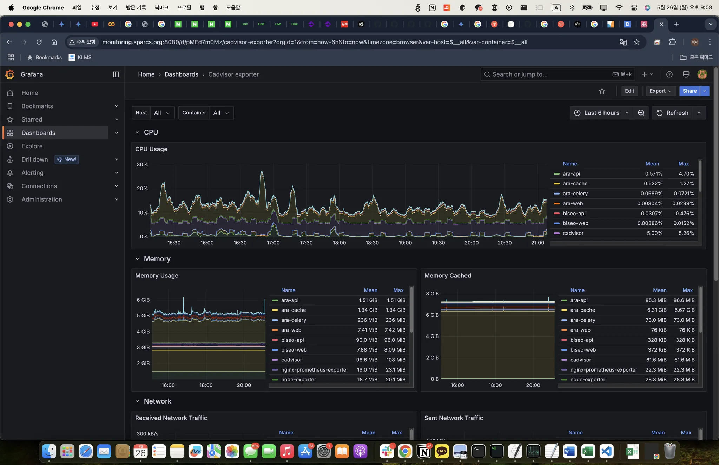Star this dashboard as favorite
This screenshot has width=719, height=465.
(x=602, y=91)
